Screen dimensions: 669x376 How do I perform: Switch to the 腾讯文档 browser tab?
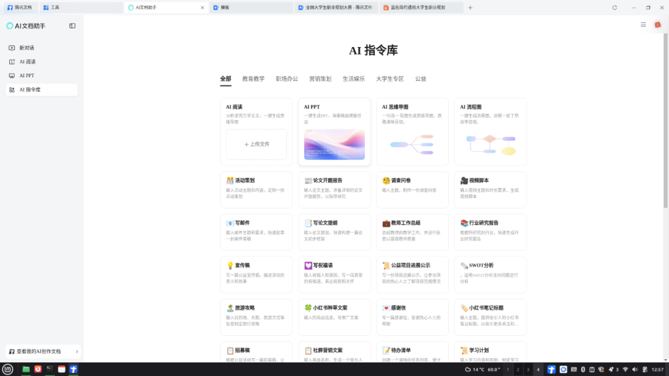(20, 7)
